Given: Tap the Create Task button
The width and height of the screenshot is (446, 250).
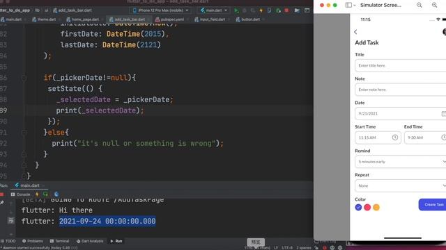Looking at the screenshot, I should 432,205.
